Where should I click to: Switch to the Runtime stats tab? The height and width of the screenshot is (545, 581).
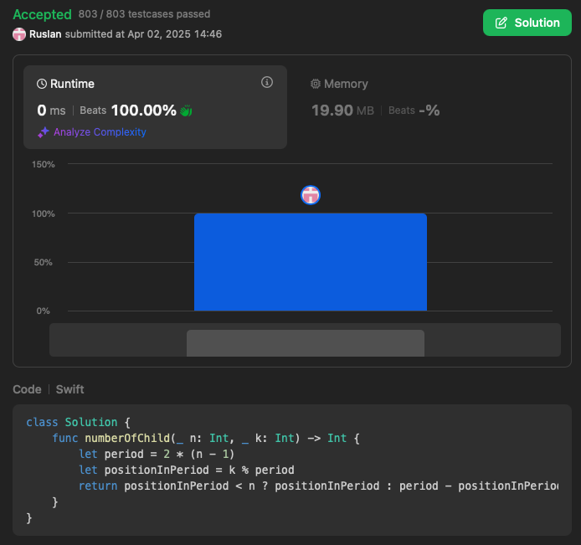(x=155, y=106)
